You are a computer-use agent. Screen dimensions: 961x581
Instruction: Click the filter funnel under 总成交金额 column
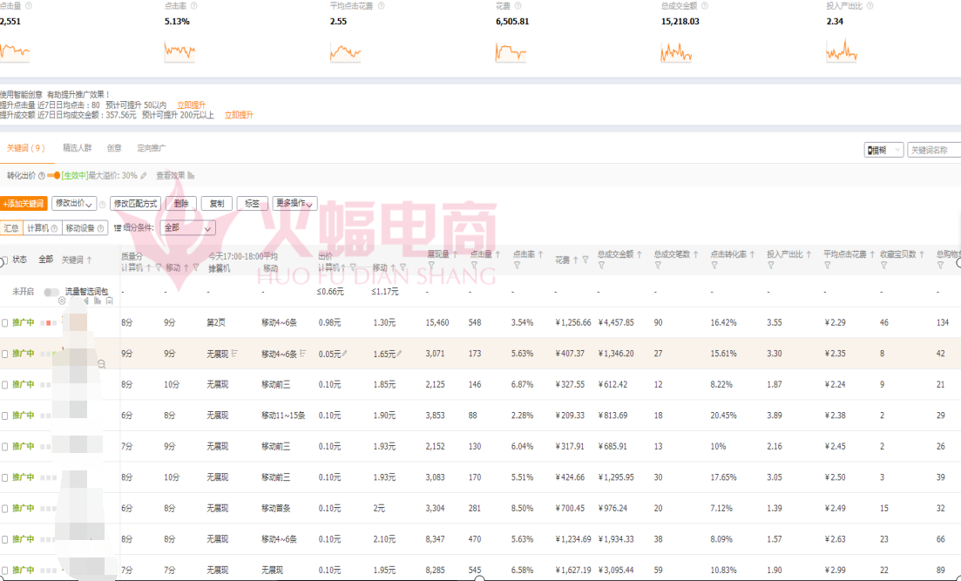[602, 266]
